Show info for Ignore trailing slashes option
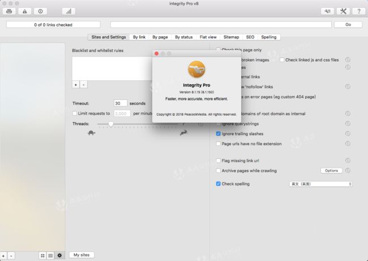This screenshot has width=368, height=261. tap(348, 133)
